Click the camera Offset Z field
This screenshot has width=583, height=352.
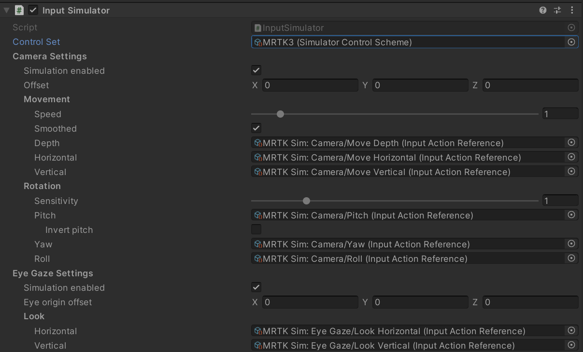click(530, 85)
